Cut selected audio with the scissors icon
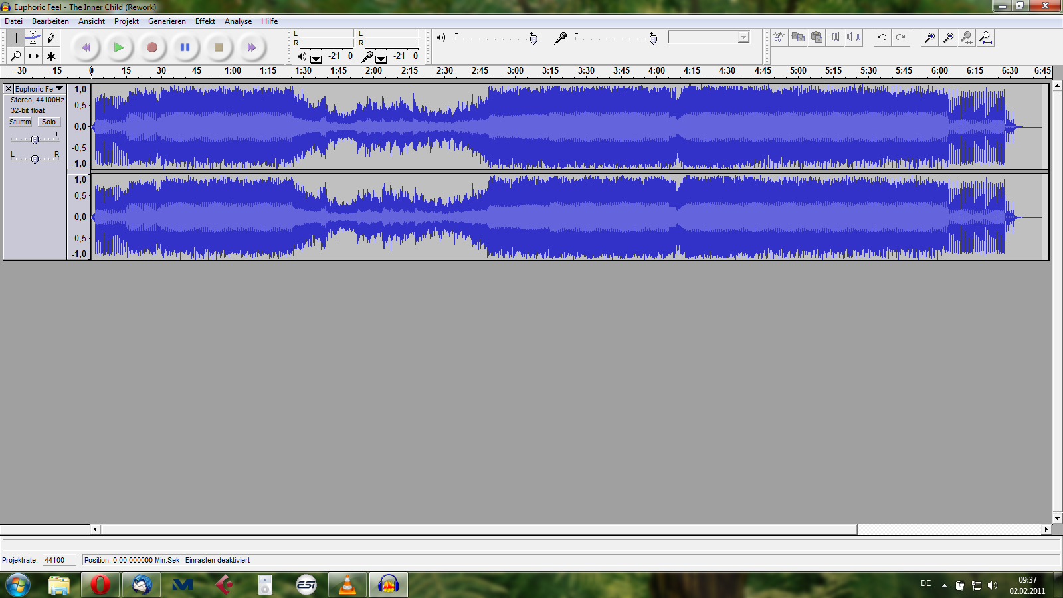 point(779,37)
